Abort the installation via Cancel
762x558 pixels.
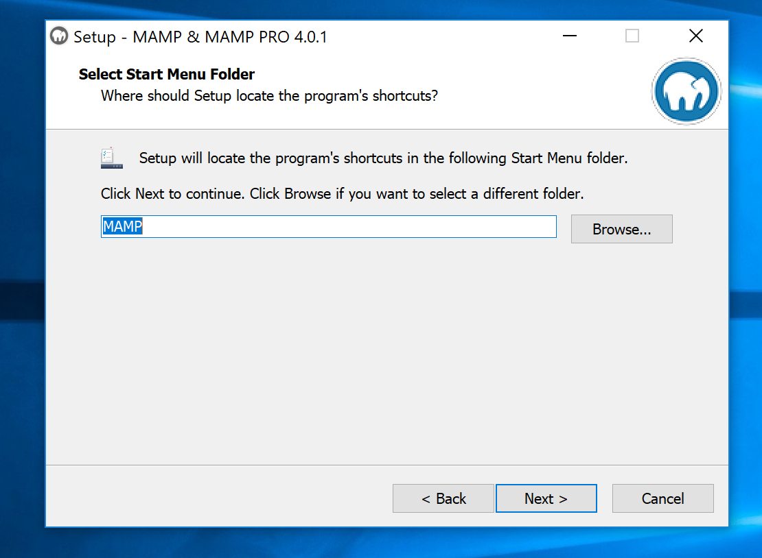point(662,498)
